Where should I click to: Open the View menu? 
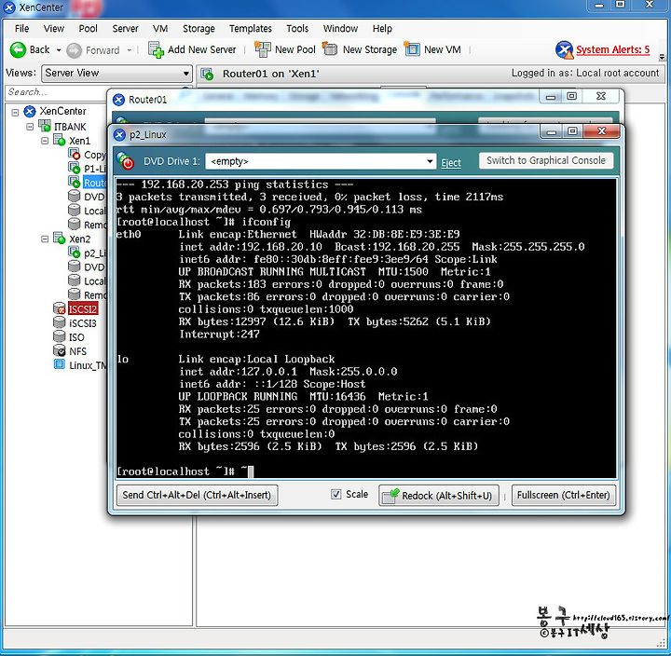(54, 29)
